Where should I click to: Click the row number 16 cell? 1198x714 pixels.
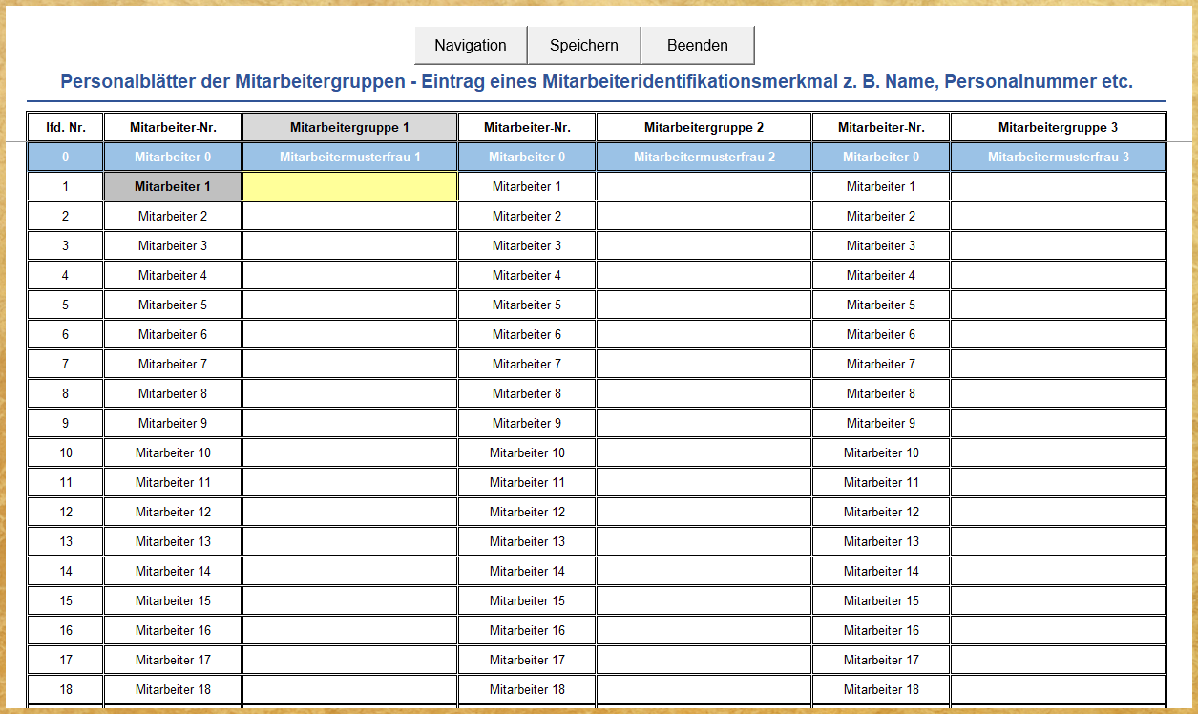pyautogui.click(x=65, y=631)
